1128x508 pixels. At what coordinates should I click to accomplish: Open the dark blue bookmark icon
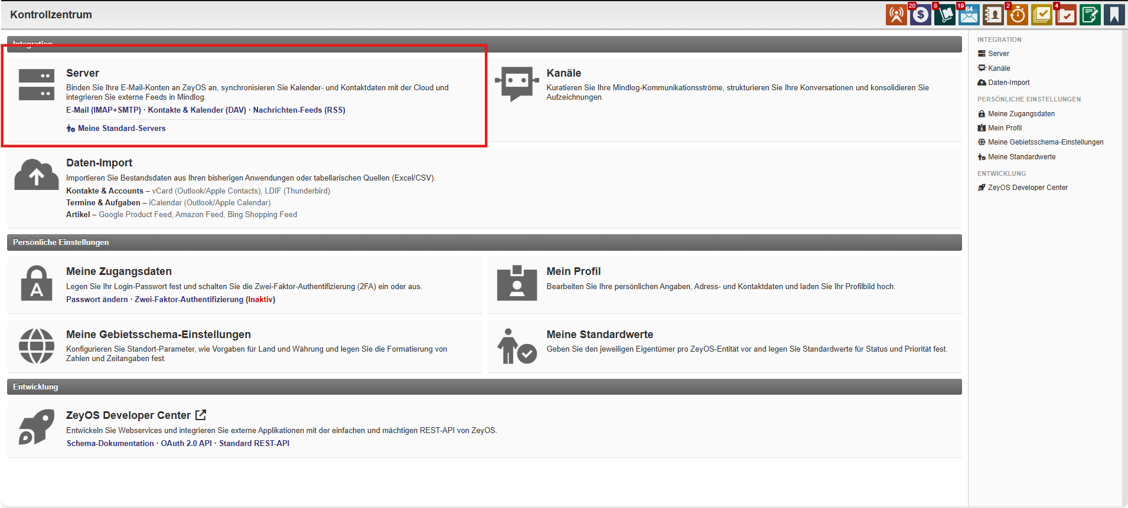(1114, 15)
